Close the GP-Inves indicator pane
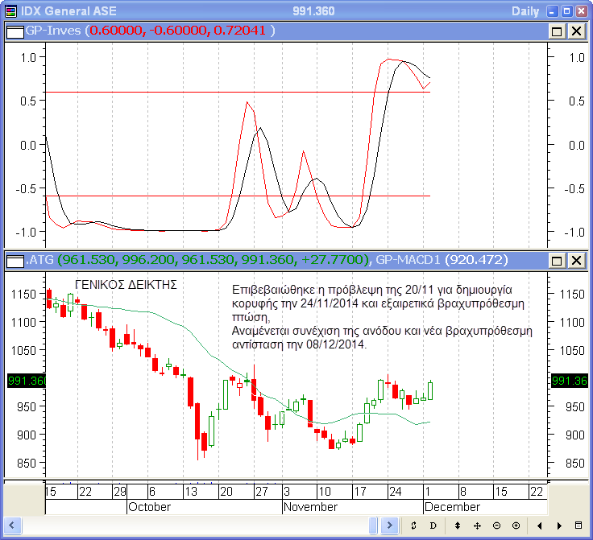 point(576,31)
